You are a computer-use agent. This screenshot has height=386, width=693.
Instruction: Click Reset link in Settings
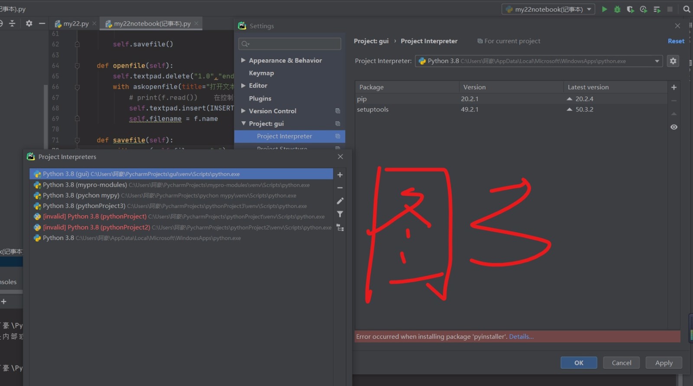click(676, 41)
